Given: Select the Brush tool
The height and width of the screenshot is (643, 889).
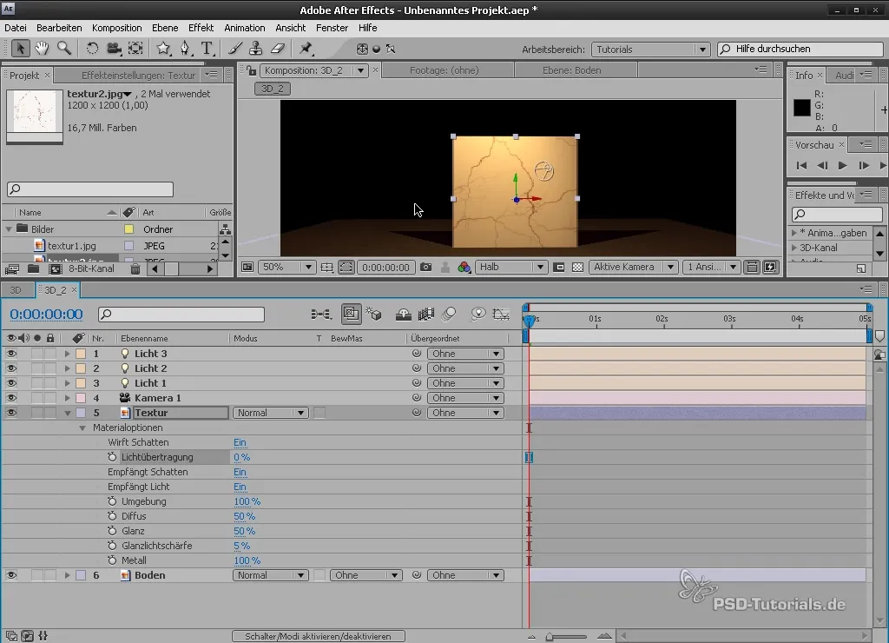Looking at the screenshot, I should point(234,49).
